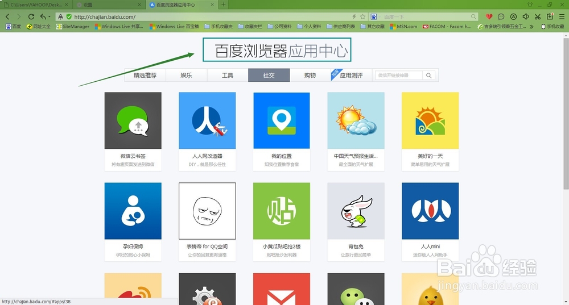Show more bookmarks with the double chevron
Image resolution: width=569 pixels, height=305 pixels.
click(x=531, y=27)
